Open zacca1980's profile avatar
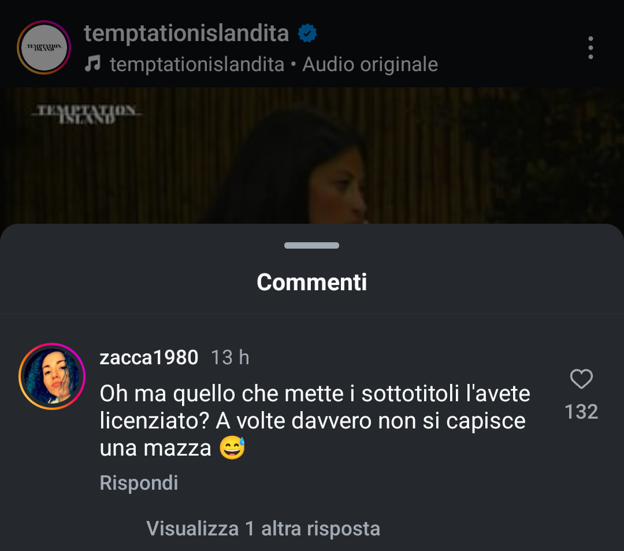Image resolution: width=624 pixels, height=551 pixels. pos(52,376)
